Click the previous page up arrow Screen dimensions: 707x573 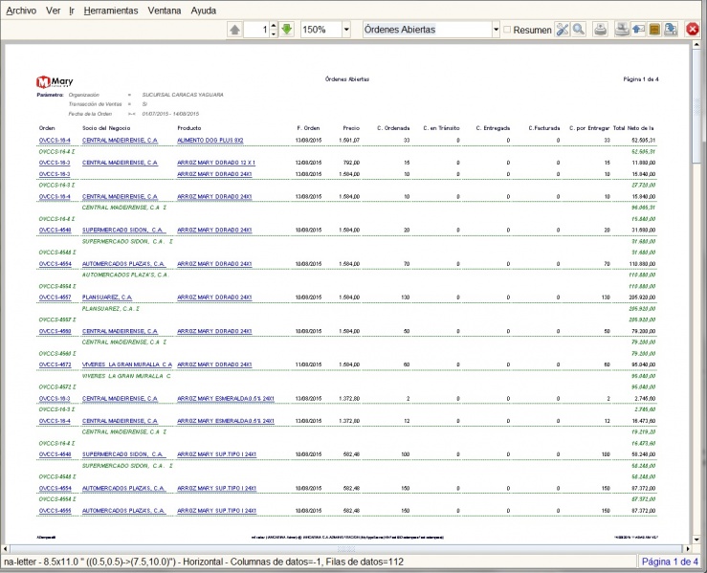(234, 30)
